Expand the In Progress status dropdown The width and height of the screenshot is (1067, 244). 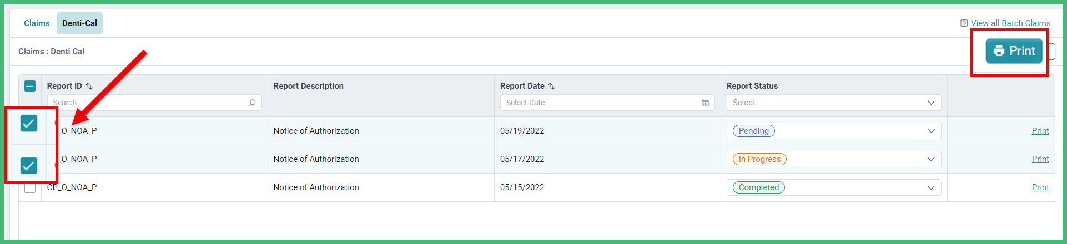pos(834,159)
